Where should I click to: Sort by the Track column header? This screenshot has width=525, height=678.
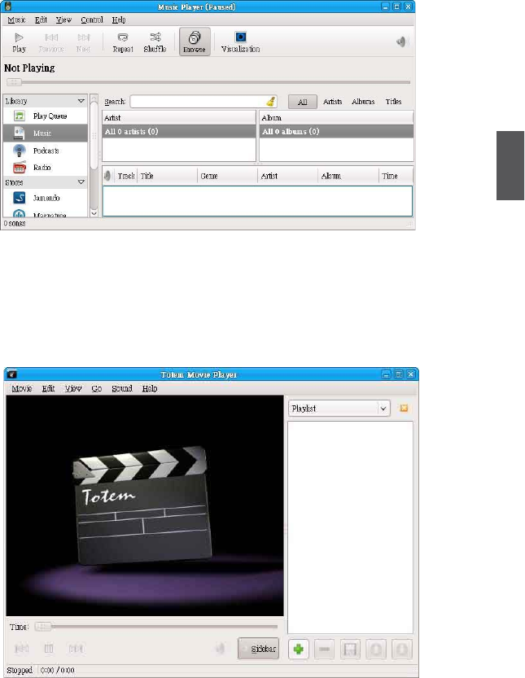coord(126,176)
